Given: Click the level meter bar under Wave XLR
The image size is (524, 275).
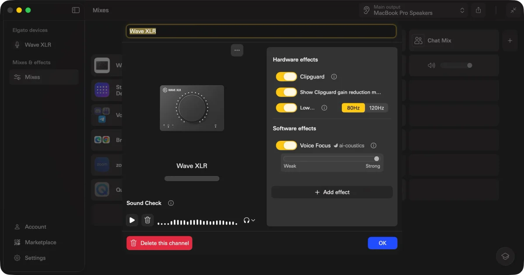Looking at the screenshot, I should tap(192, 179).
